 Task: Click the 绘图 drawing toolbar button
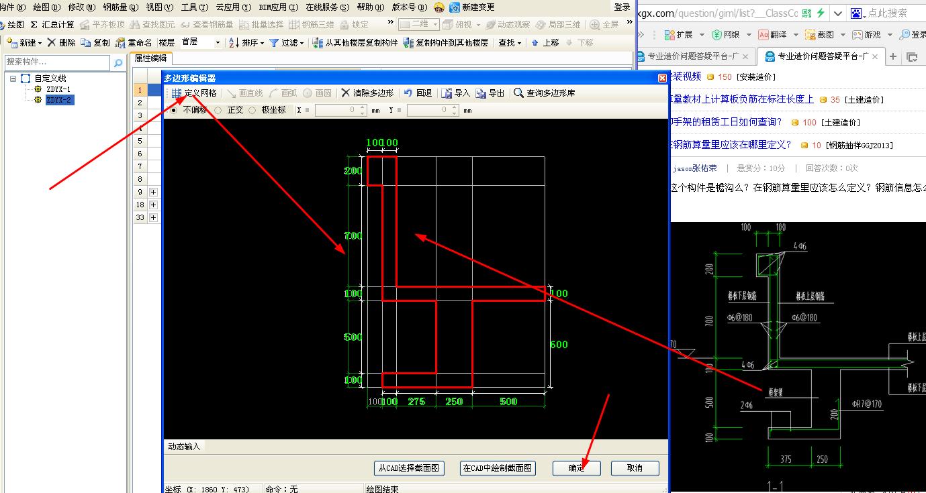[x=11, y=25]
